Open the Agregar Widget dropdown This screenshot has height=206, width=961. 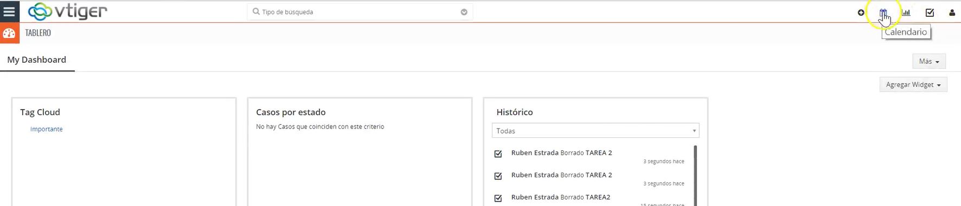[913, 84]
